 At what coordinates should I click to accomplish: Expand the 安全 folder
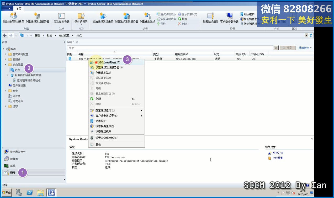click(x=6, y=91)
